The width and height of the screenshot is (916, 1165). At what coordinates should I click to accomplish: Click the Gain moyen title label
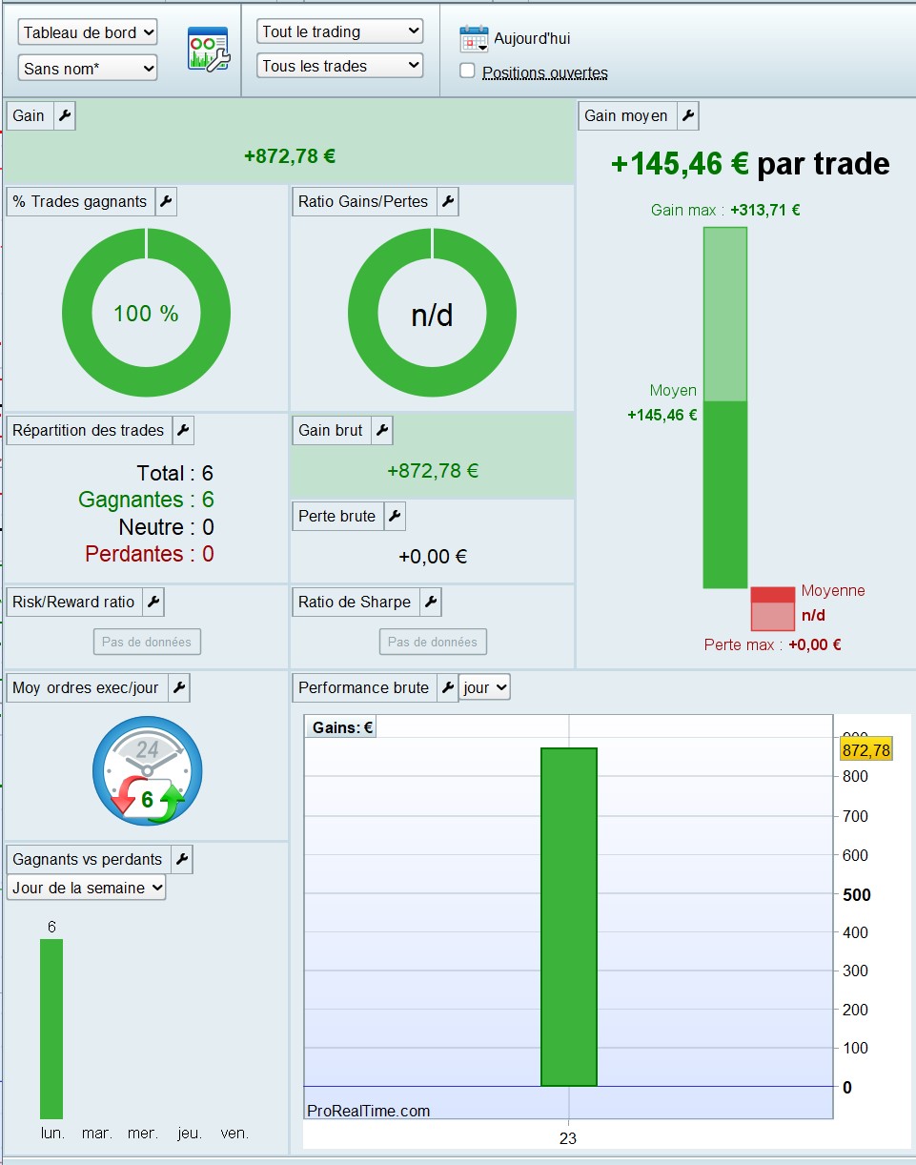click(627, 115)
